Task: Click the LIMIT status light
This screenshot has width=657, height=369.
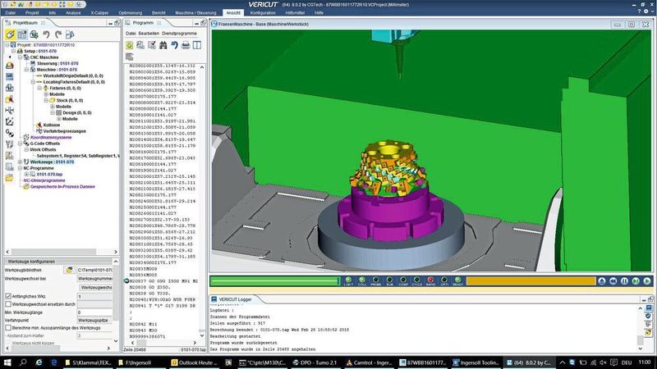Action: pos(348,280)
